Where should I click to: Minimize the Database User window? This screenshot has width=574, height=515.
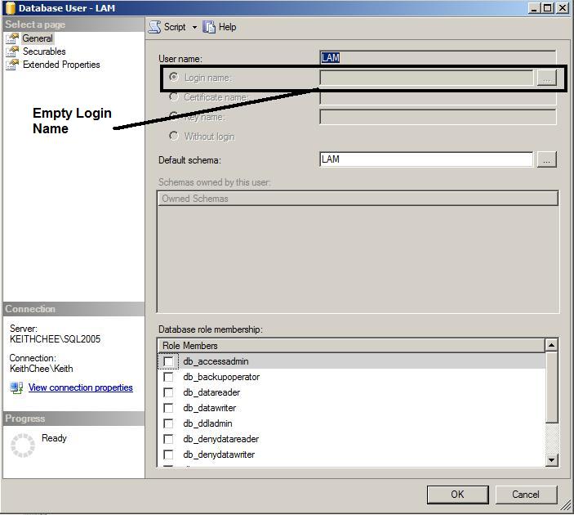tap(534, 7)
